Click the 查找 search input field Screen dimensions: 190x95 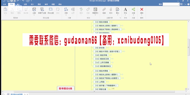click(x=171, y=4)
